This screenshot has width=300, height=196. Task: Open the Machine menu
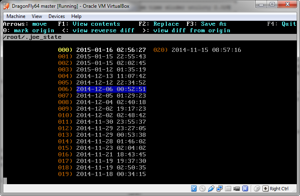coord(16,16)
